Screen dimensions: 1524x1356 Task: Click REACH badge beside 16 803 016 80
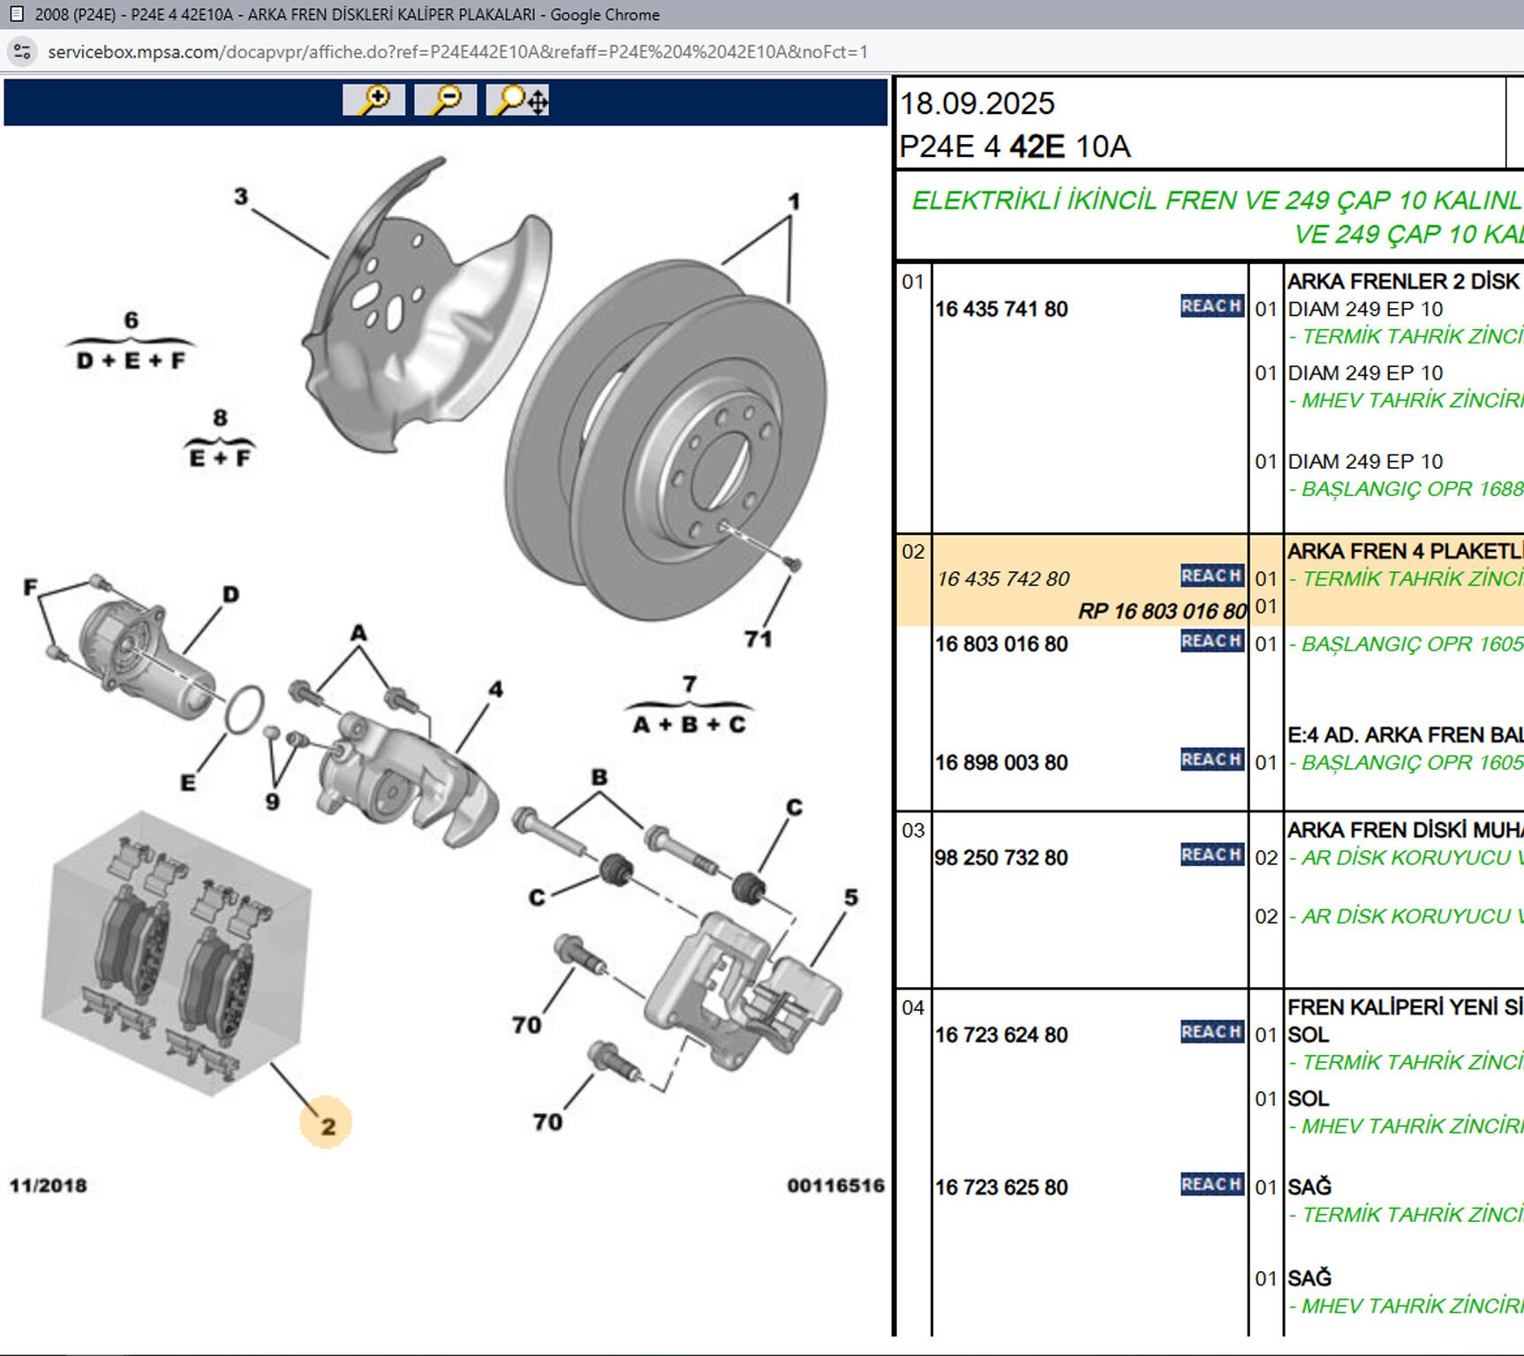(1211, 642)
